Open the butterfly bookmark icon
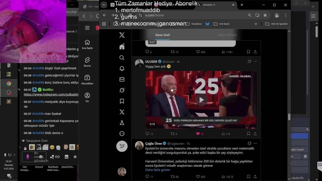 click(x=207, y=24)
